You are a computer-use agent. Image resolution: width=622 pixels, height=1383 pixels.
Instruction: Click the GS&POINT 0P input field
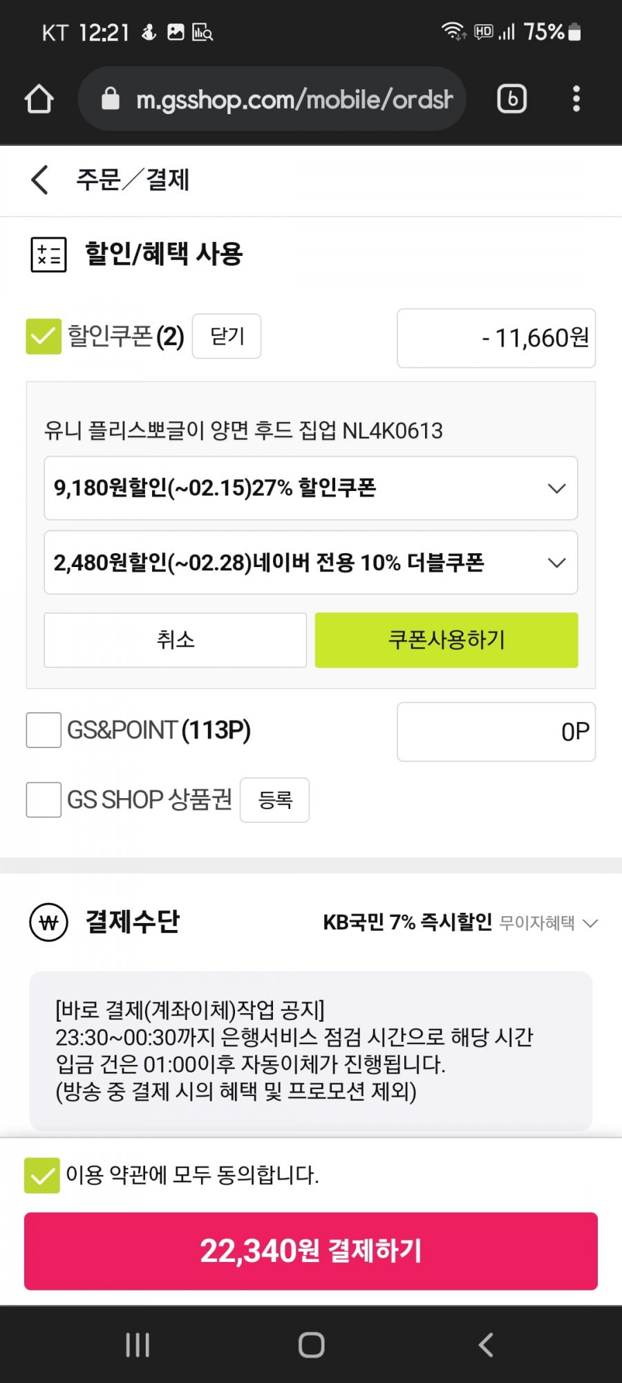pos(496,732)
